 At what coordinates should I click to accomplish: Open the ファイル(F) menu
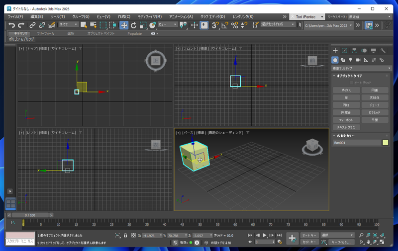point(15,17)
